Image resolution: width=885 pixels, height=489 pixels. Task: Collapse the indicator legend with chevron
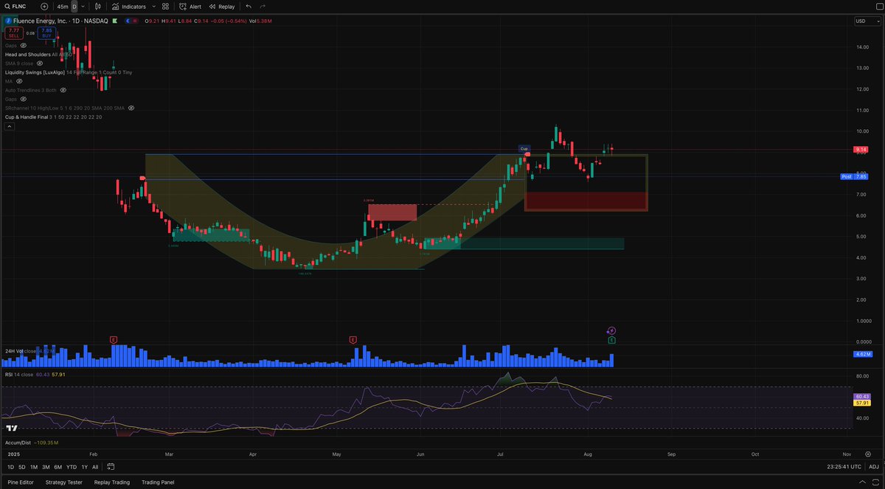10,126
